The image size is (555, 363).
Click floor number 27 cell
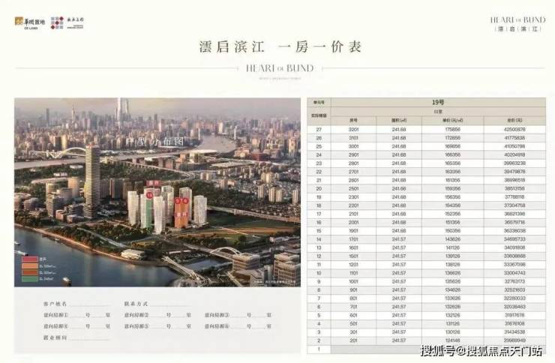(x=319, y=130)
